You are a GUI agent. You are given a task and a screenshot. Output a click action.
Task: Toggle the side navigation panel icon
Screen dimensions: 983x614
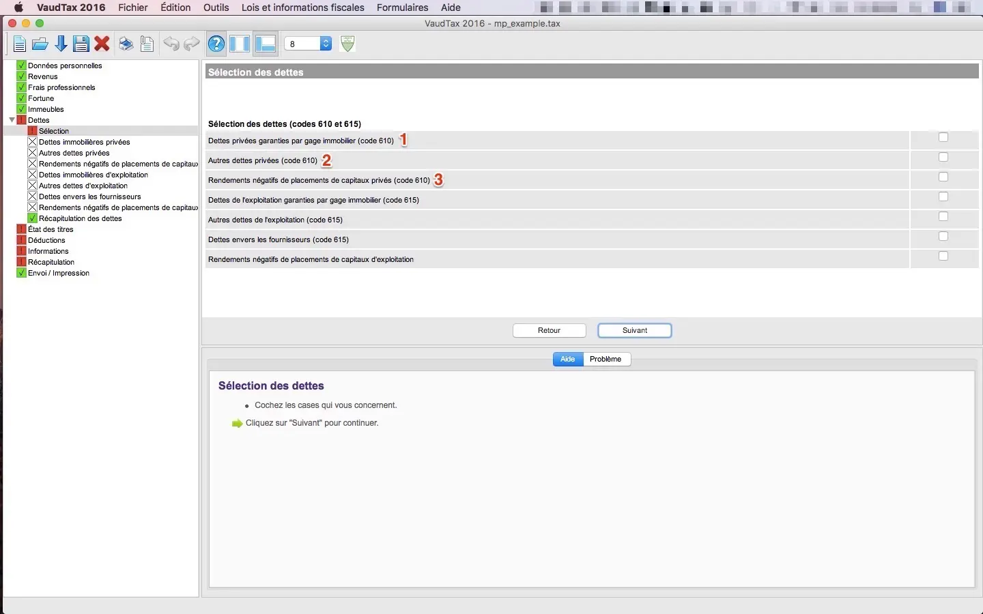click(240, 44)
